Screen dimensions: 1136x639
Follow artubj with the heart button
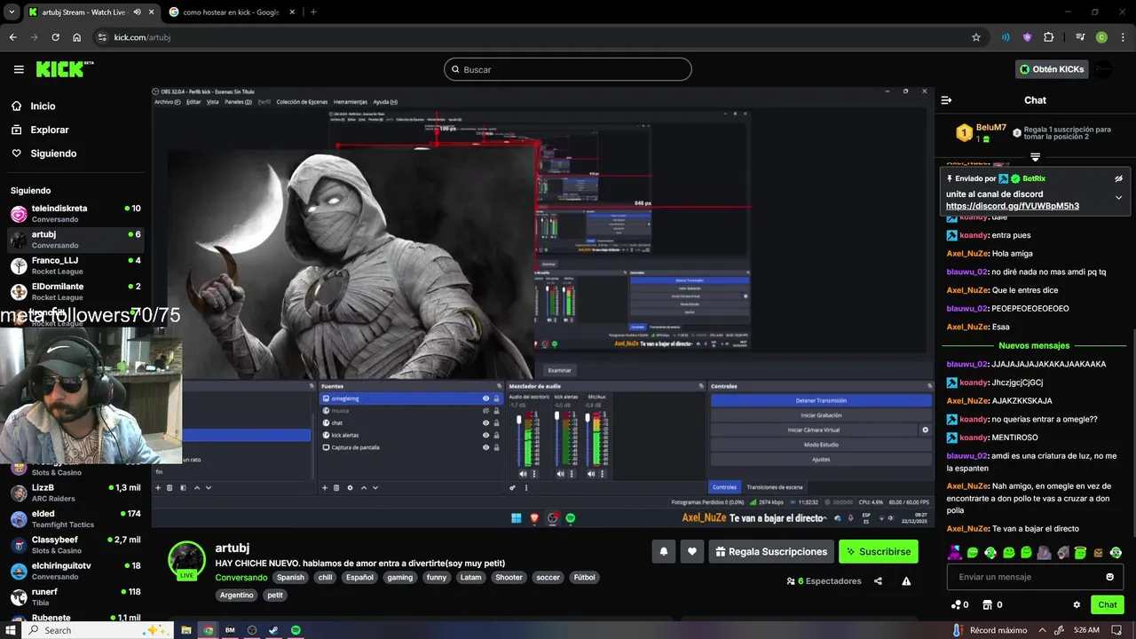click(x=692, y=551)
